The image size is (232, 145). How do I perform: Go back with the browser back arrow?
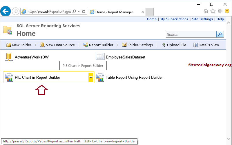6,11
